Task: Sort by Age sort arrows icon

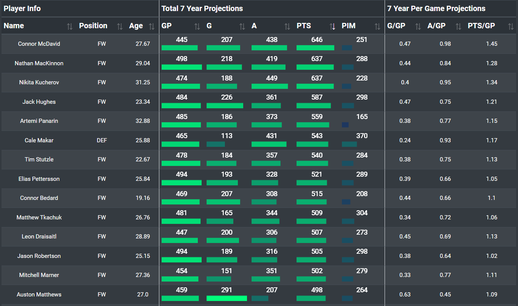Action: point(152,26)
